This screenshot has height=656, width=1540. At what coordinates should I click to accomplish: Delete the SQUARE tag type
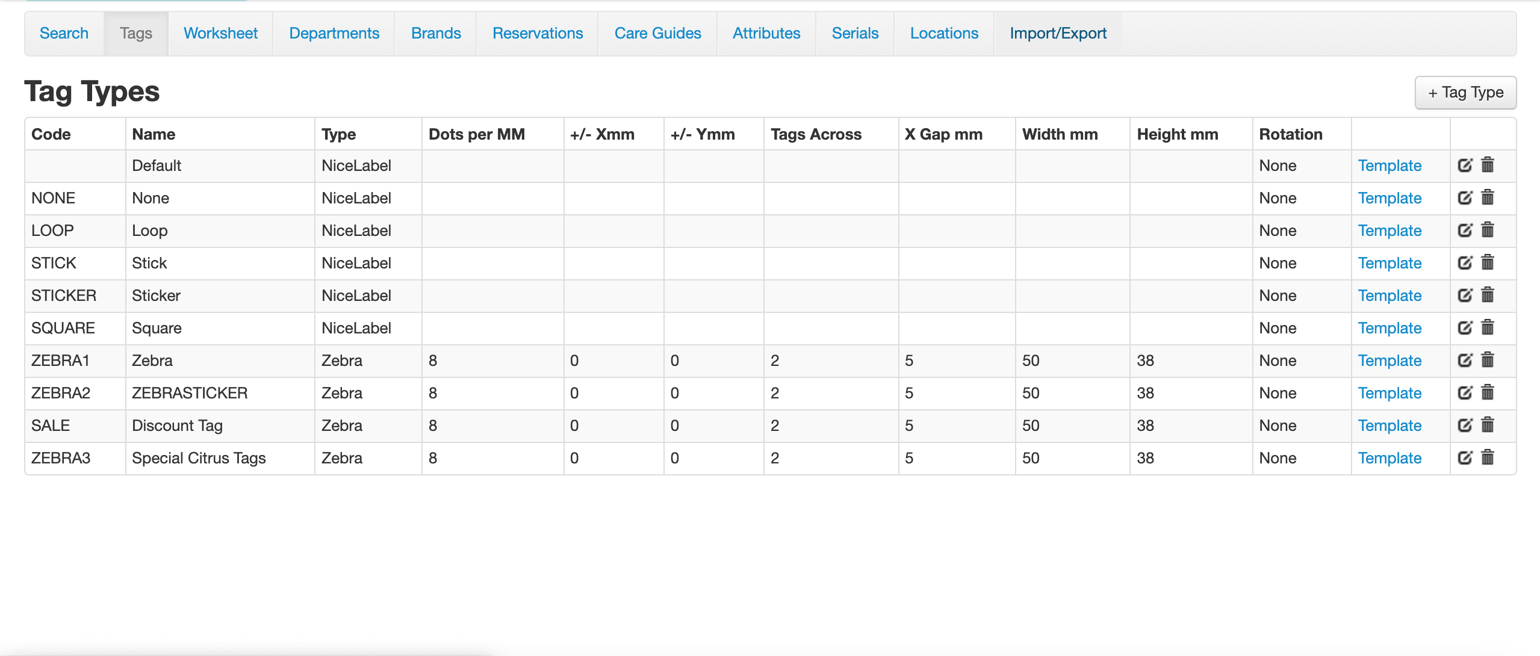point(1488,327)
